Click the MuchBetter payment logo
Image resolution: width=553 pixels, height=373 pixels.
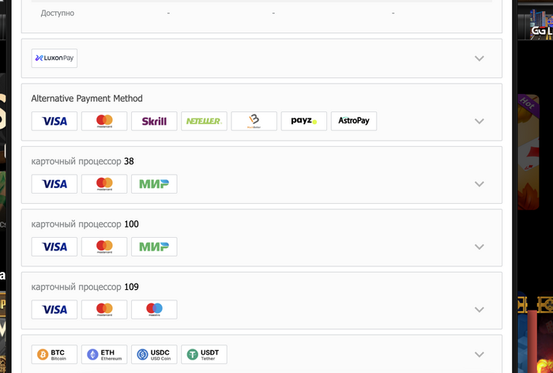254,121
